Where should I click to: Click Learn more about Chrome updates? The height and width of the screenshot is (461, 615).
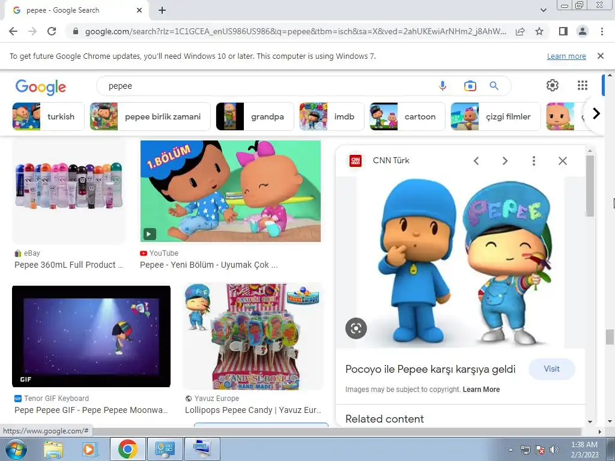(566, 56)
